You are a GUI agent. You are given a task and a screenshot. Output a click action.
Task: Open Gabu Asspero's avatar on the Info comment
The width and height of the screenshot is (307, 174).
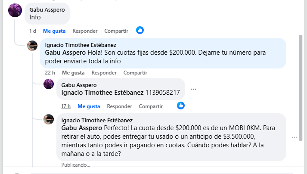[15, 10]
